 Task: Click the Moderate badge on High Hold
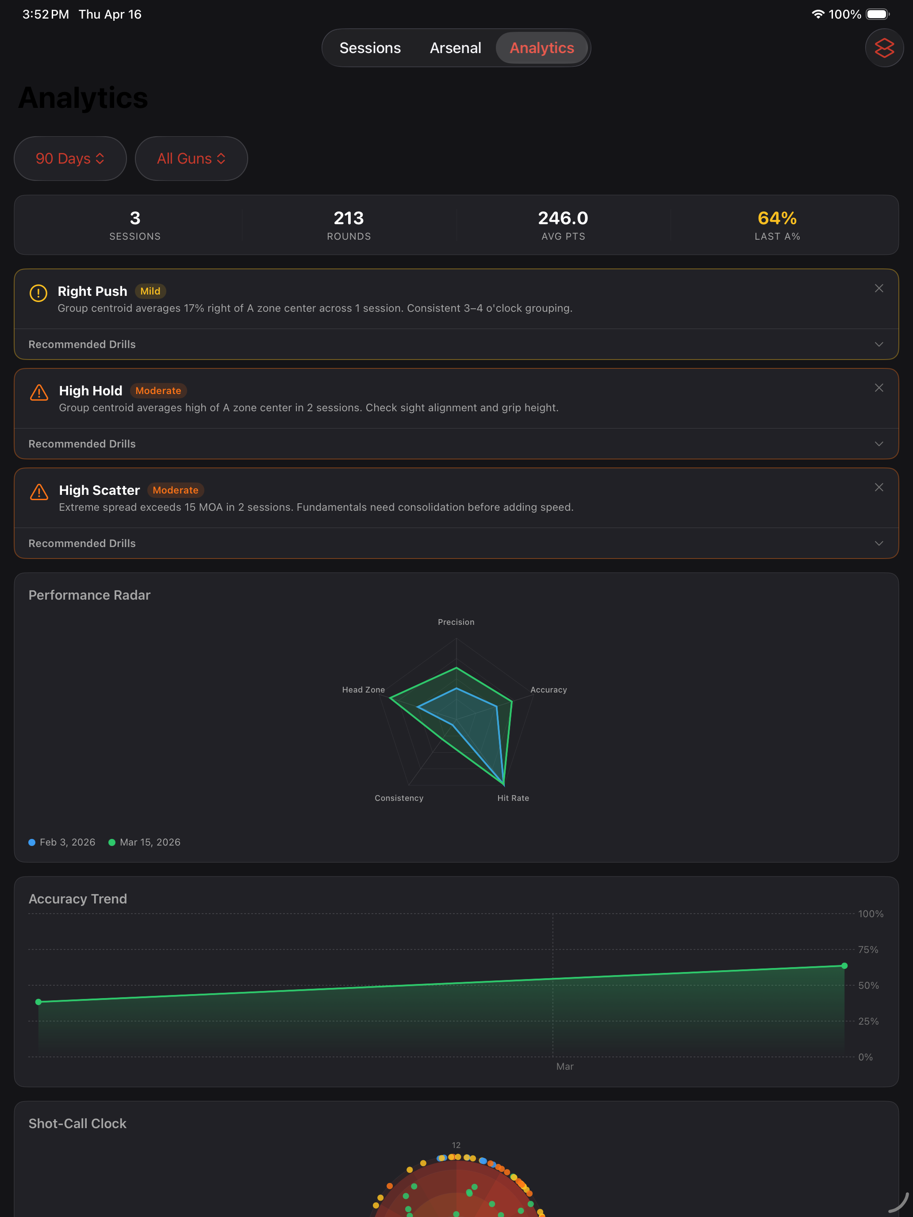(158, 390)
